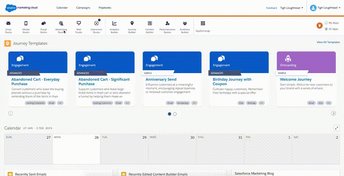Open Abandoned Cart - Significant Purchase template title

pyautogui.click(x=104, y=82)
